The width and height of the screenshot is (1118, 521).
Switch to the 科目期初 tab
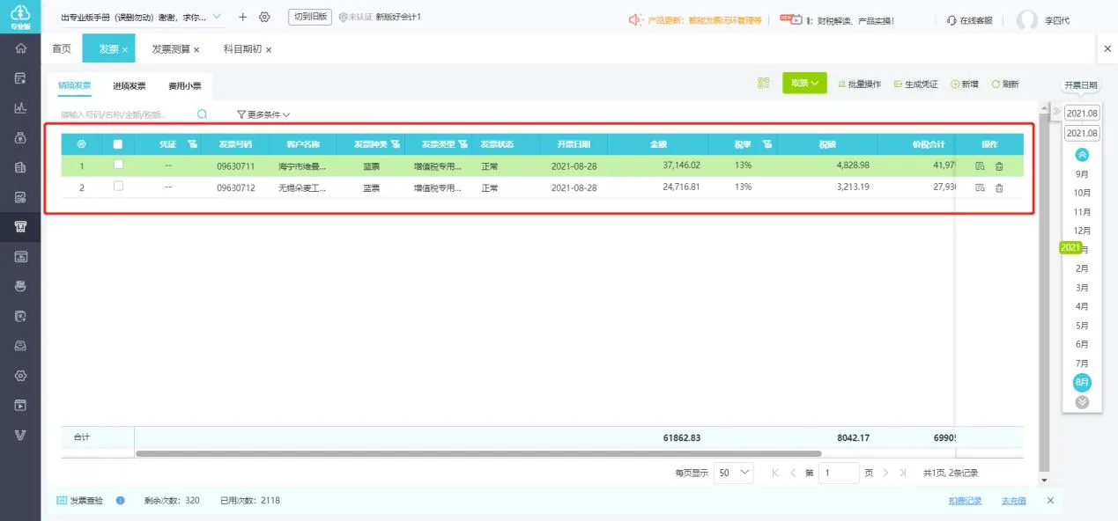pyautogui.click(x=242, y=49)
